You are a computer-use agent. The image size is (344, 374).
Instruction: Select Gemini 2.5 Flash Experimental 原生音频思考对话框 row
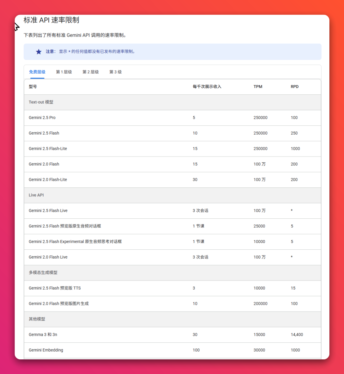coord(172,242)
